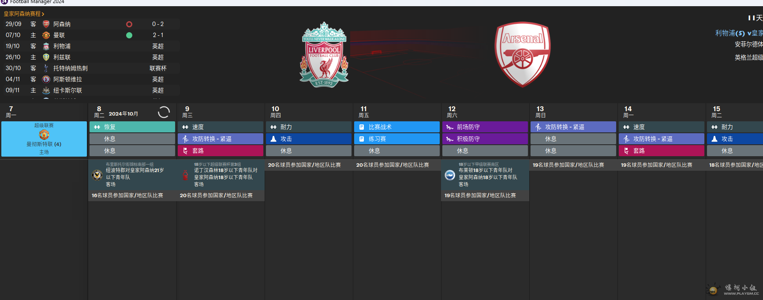
Task: Select the 练习赛 session on Friday 11
Action: (397, 139)
